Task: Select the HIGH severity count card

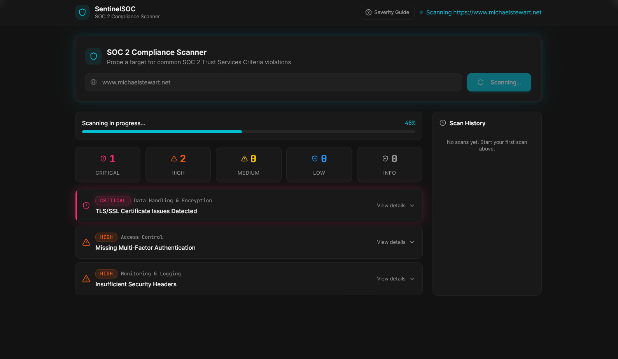Action: 178,165
